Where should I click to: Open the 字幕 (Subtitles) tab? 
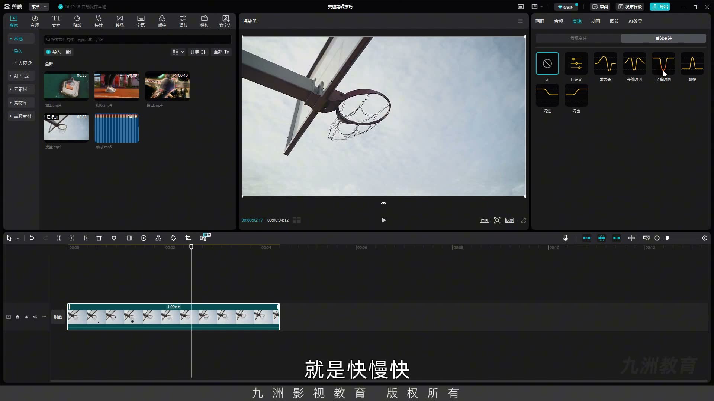pyautogui.click(x=141, y=21)
